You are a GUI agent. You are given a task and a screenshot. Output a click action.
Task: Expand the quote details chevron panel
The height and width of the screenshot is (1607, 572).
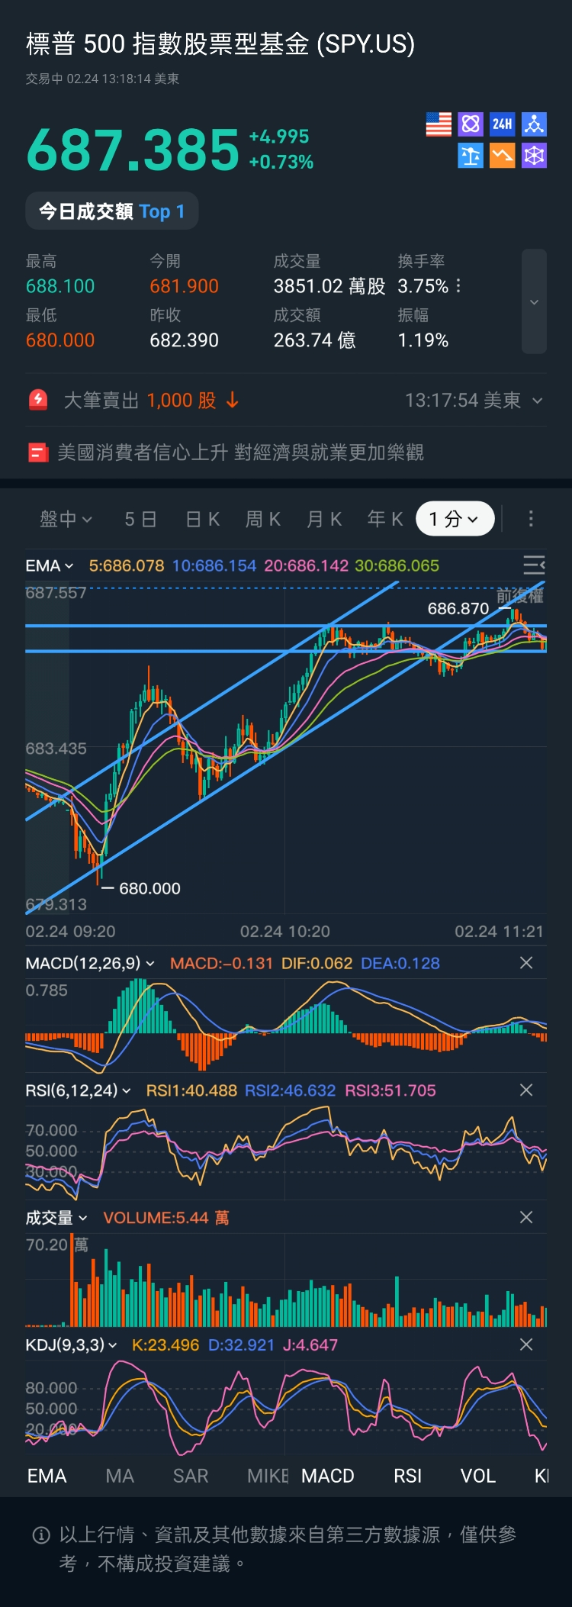[534, 301]
